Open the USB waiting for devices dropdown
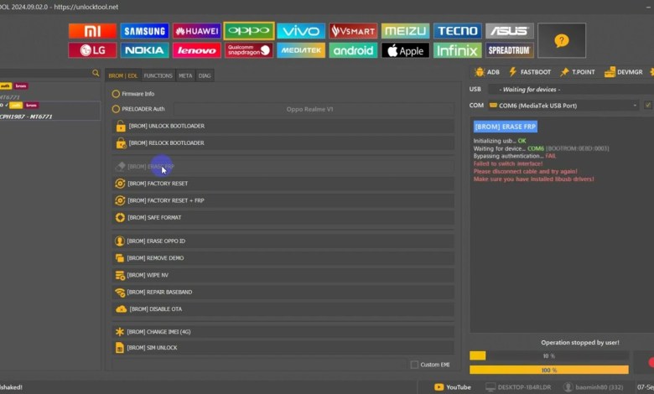This screenshot has height=394, width=654. 566,89
